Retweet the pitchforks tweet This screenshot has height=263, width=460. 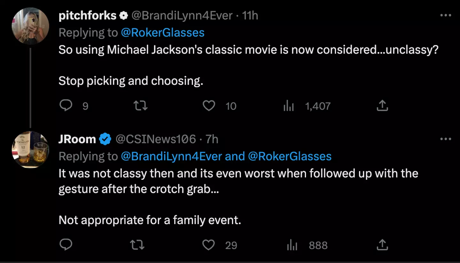(140, 106)
